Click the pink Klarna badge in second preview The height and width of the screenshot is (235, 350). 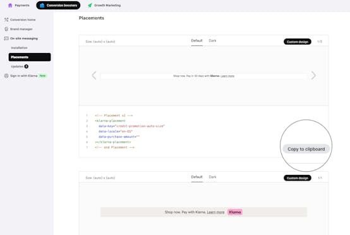(x=235, y=212)
